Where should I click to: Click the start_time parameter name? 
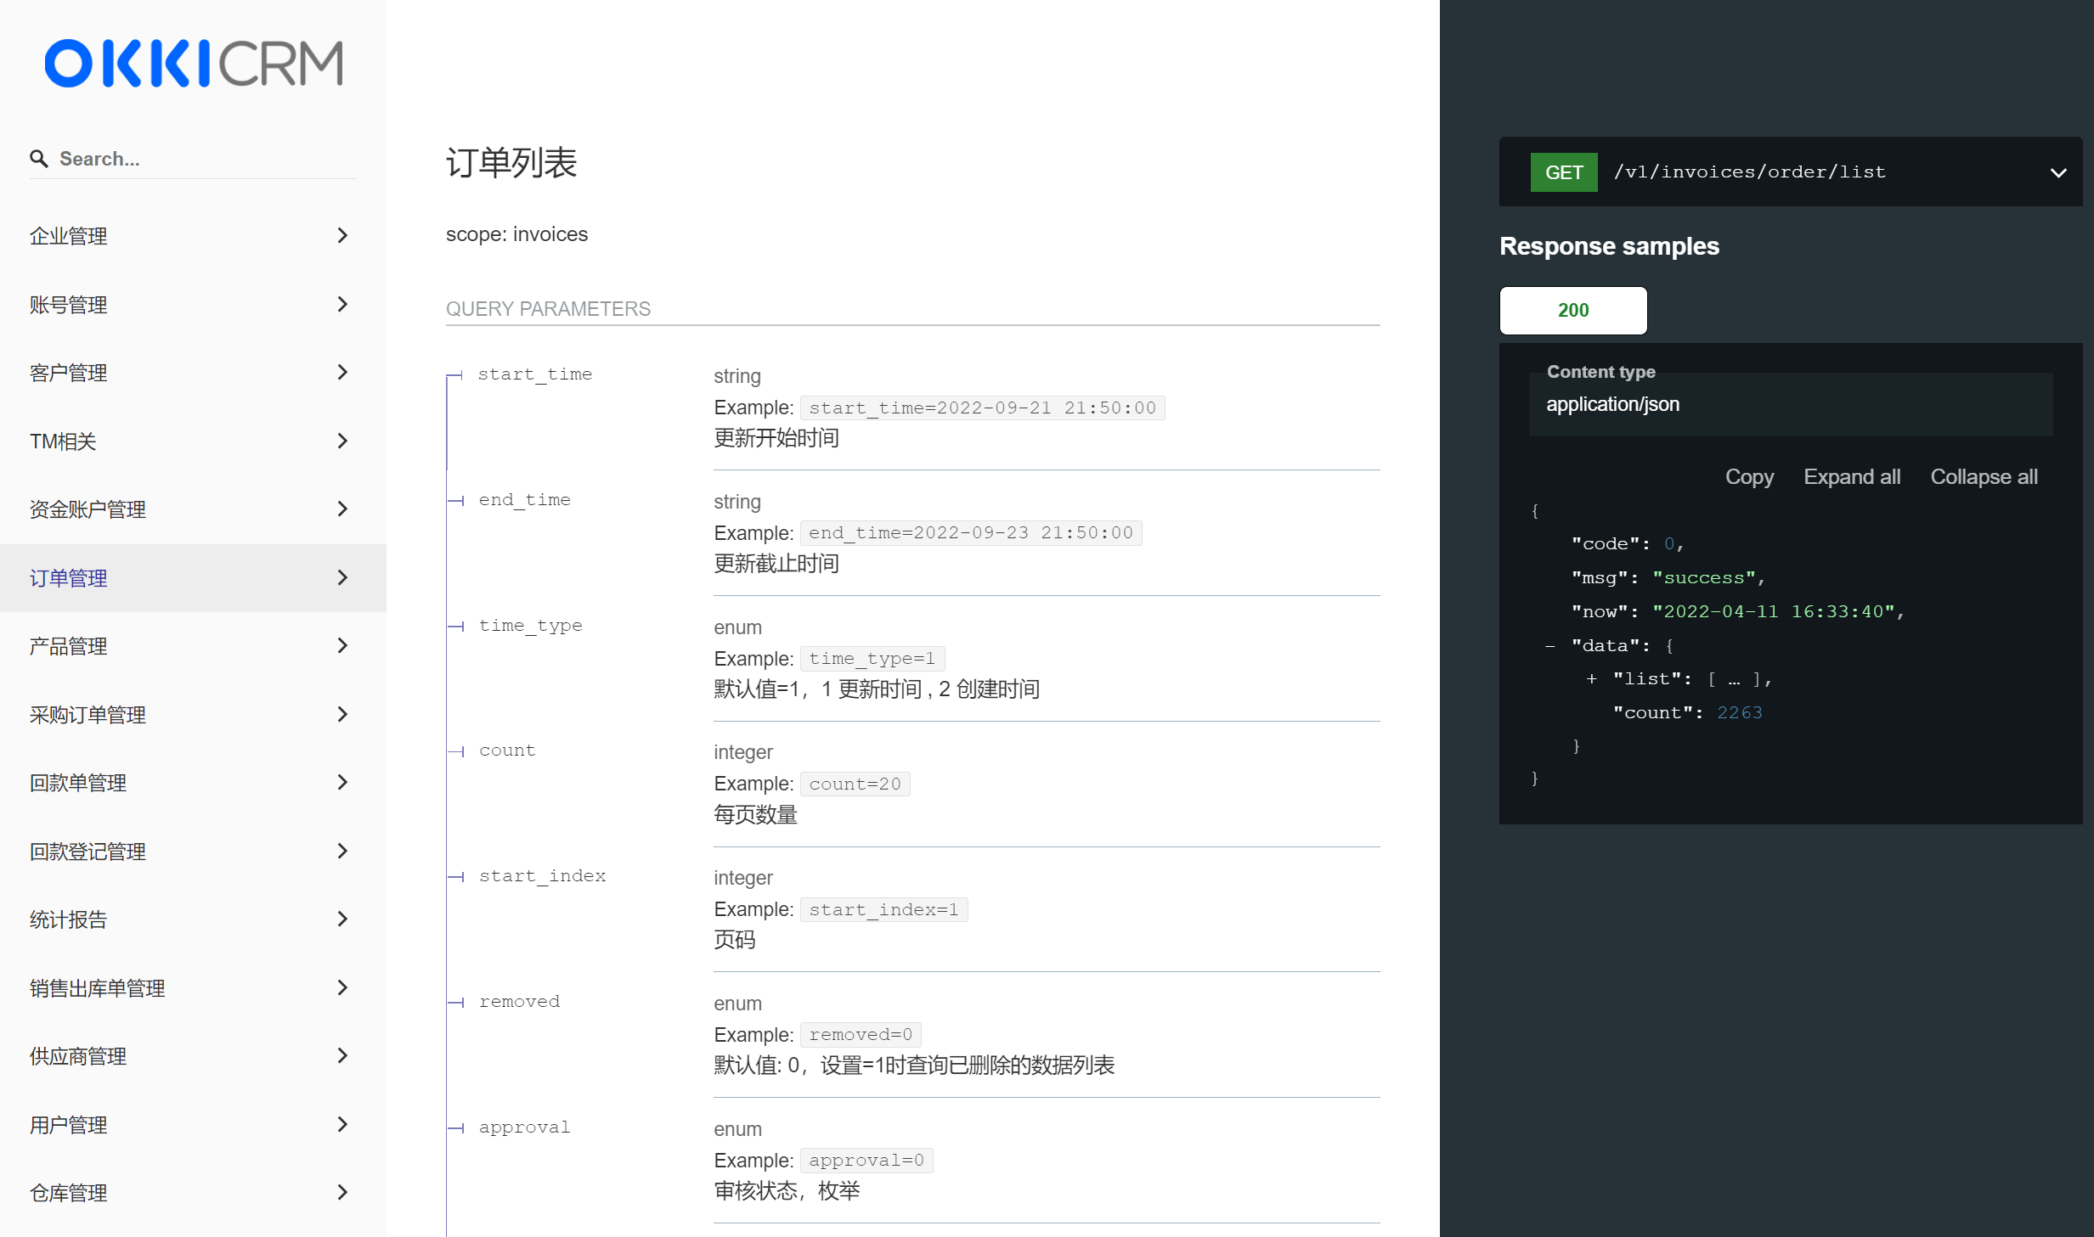point(535,374)
